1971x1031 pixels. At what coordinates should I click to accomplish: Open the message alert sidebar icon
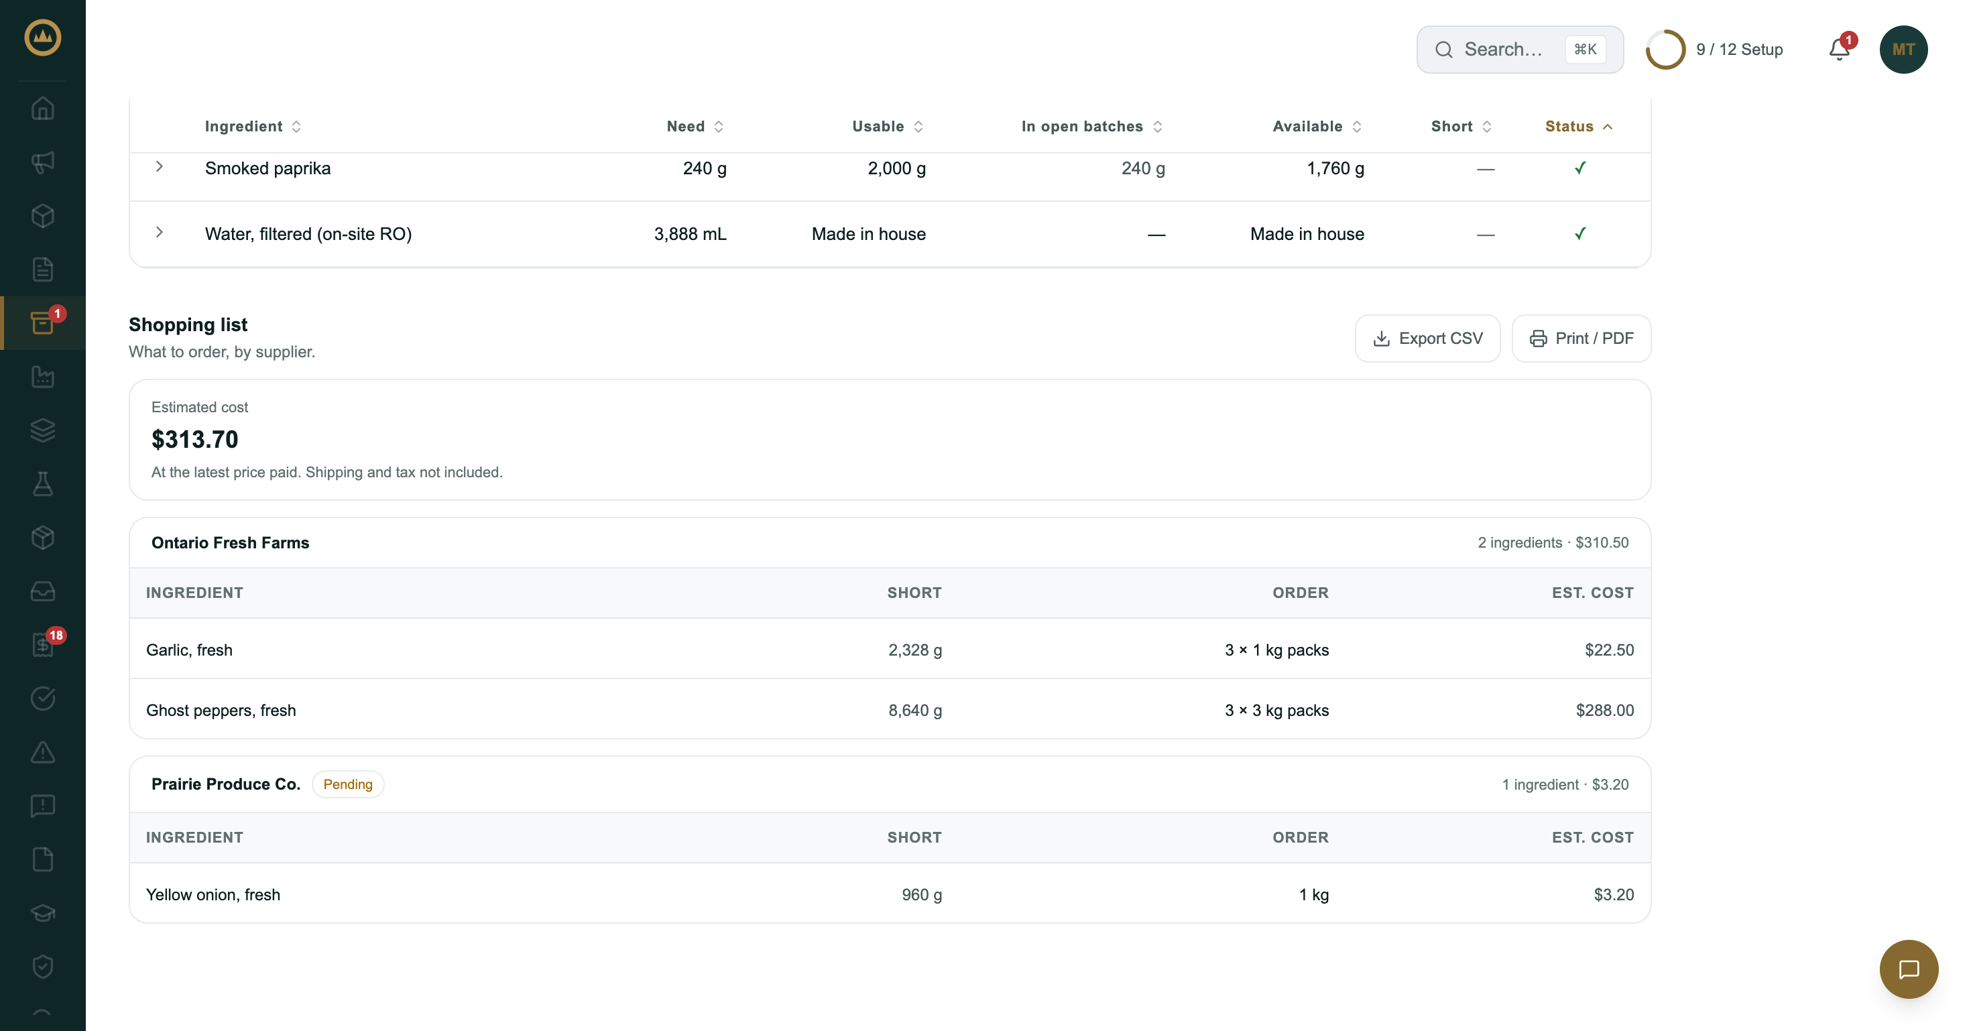(x=43, y=805)
